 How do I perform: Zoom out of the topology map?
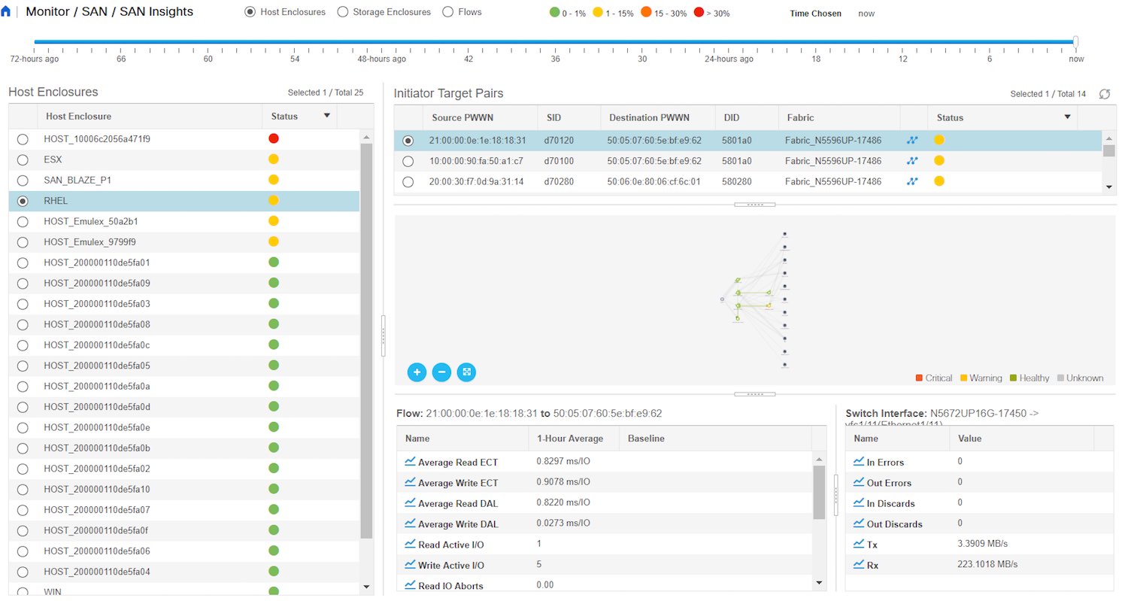(x=441, y=372)
